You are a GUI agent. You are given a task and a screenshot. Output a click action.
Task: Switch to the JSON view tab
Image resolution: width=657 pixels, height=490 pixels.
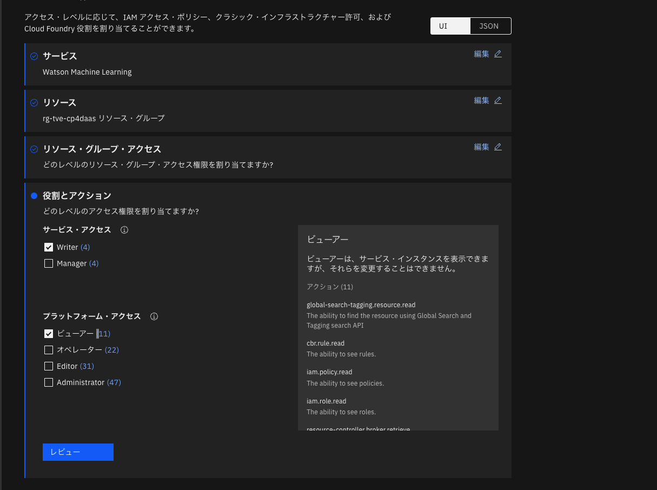coord(489,25)
